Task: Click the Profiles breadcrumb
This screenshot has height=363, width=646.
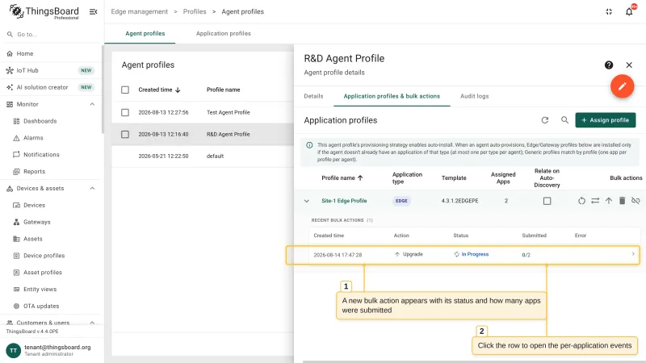Action: coord(195,12)
